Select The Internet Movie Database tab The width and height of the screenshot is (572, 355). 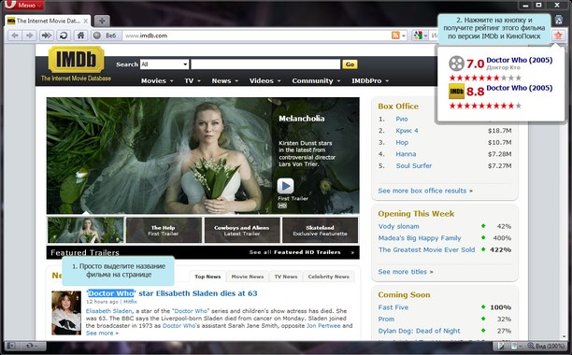click(x=48, y=21)
